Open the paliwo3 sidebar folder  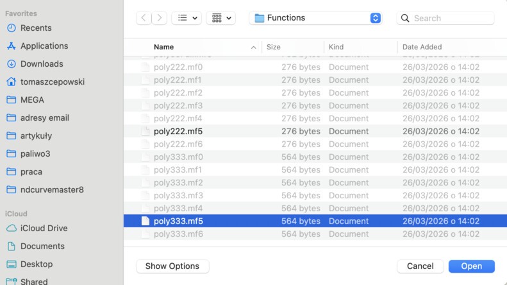coord(28,153)
